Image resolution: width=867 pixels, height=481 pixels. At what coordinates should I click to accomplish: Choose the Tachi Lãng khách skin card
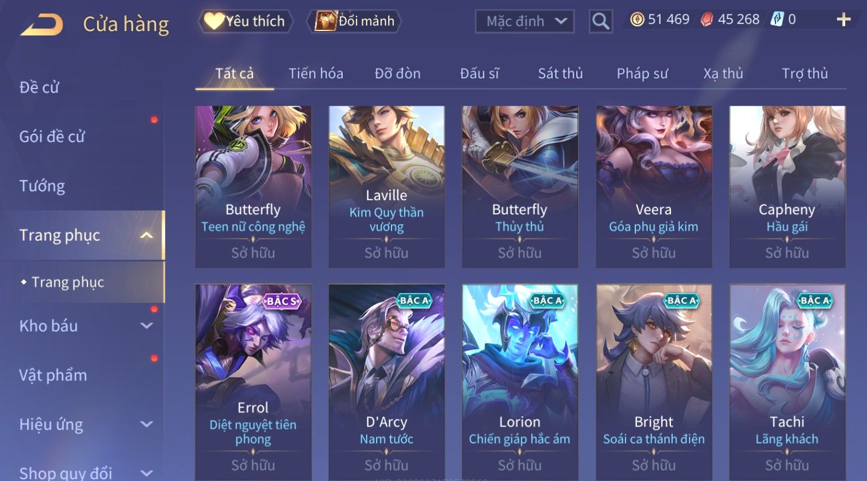787,382
